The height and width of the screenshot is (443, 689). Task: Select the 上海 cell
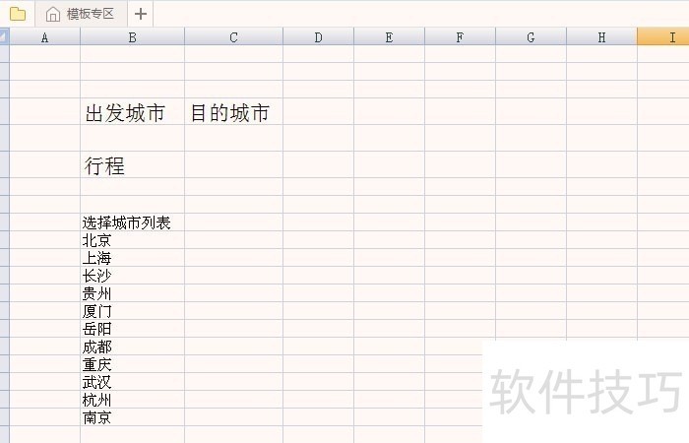97,258
